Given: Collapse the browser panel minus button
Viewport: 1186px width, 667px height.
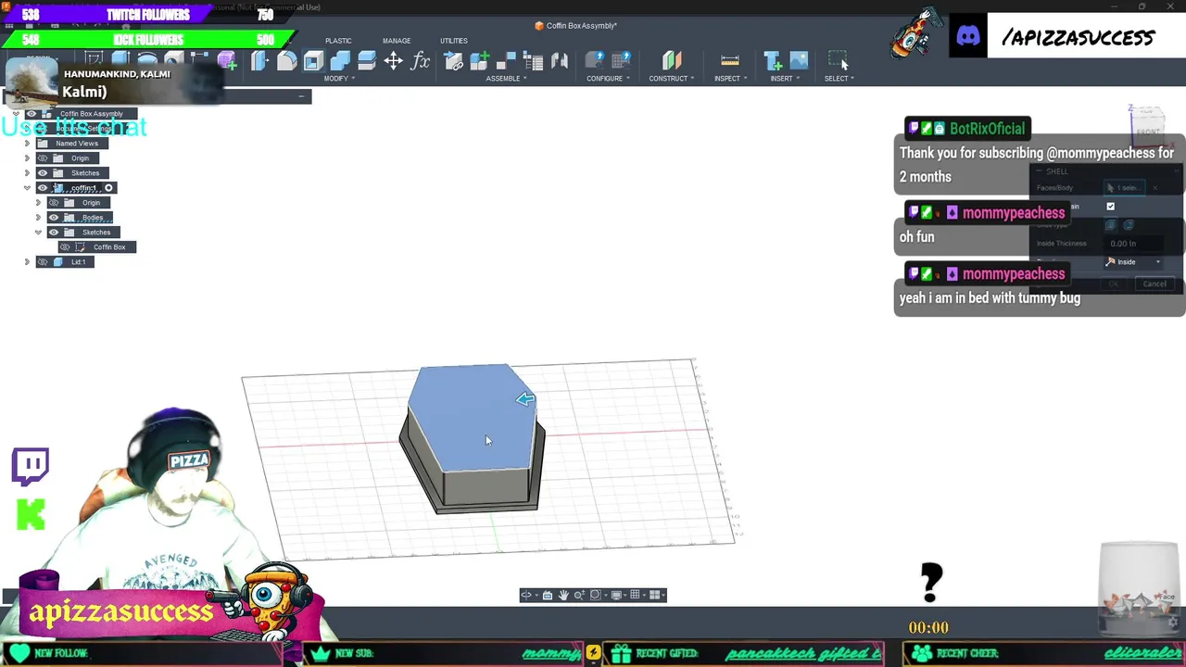Looking at the screenshot, I should pyautogui.click(x=301, y=96).
